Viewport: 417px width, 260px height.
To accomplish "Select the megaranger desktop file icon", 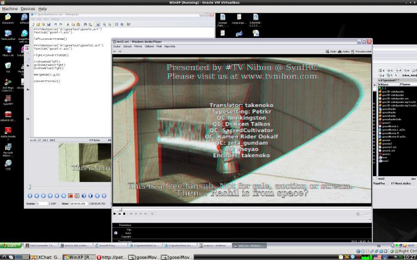I will point(239,19).
